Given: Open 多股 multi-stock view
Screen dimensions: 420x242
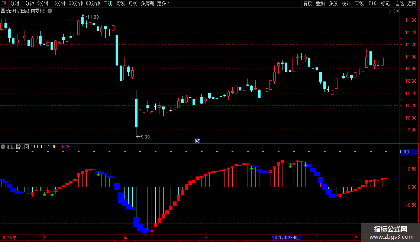Looking at the screenshot, I should [x=333, y=3].
